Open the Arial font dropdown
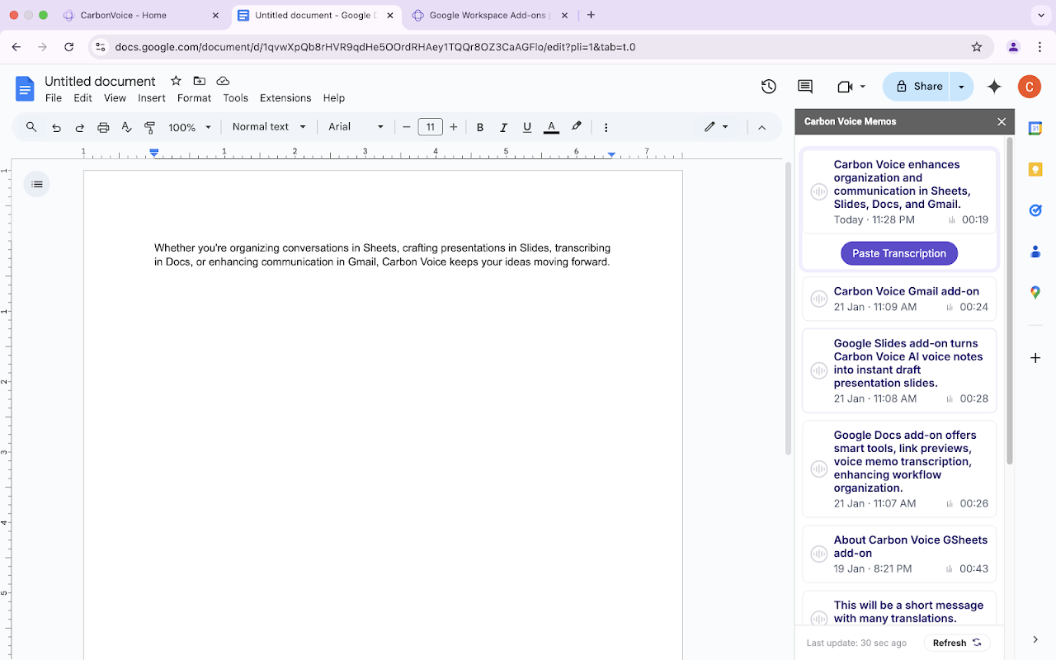 tap(356, 127)
